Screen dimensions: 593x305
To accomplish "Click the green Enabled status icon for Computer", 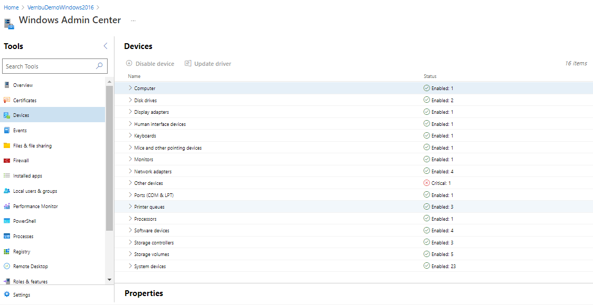I will click(x=427, y=88).
